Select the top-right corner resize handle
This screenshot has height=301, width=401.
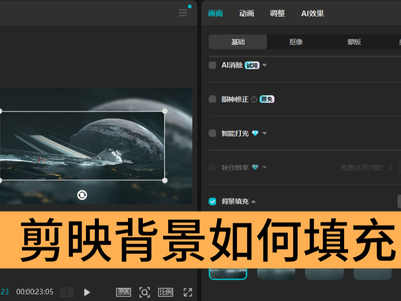[x=165, y=111]
